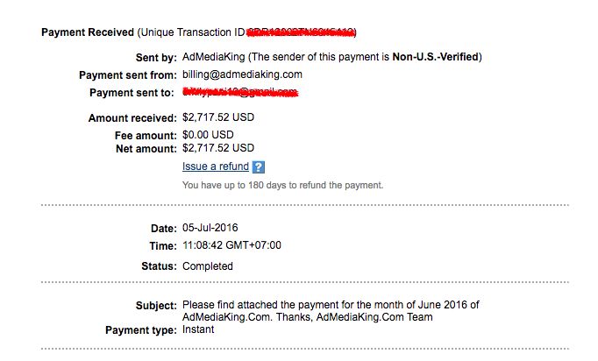Viewport: 598px width, 361px height.
Task: Click the Completed status text
Action: pyautogui.click(x=208, y=266)
